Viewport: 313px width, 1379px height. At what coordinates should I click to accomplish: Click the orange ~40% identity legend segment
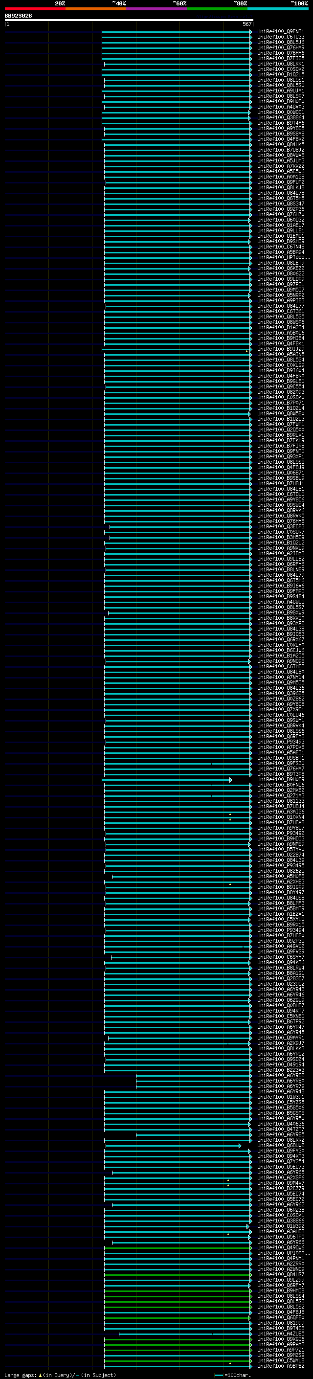[x=96, y=9]
